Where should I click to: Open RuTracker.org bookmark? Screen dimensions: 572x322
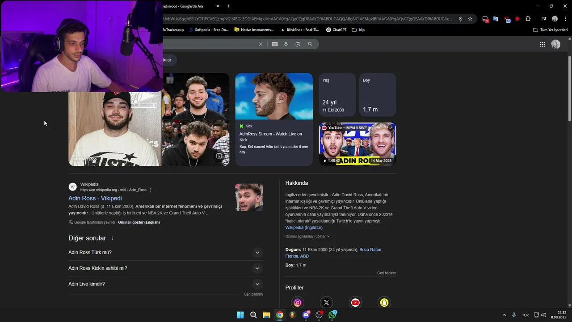pyautogui.click(x=173, y=30)
